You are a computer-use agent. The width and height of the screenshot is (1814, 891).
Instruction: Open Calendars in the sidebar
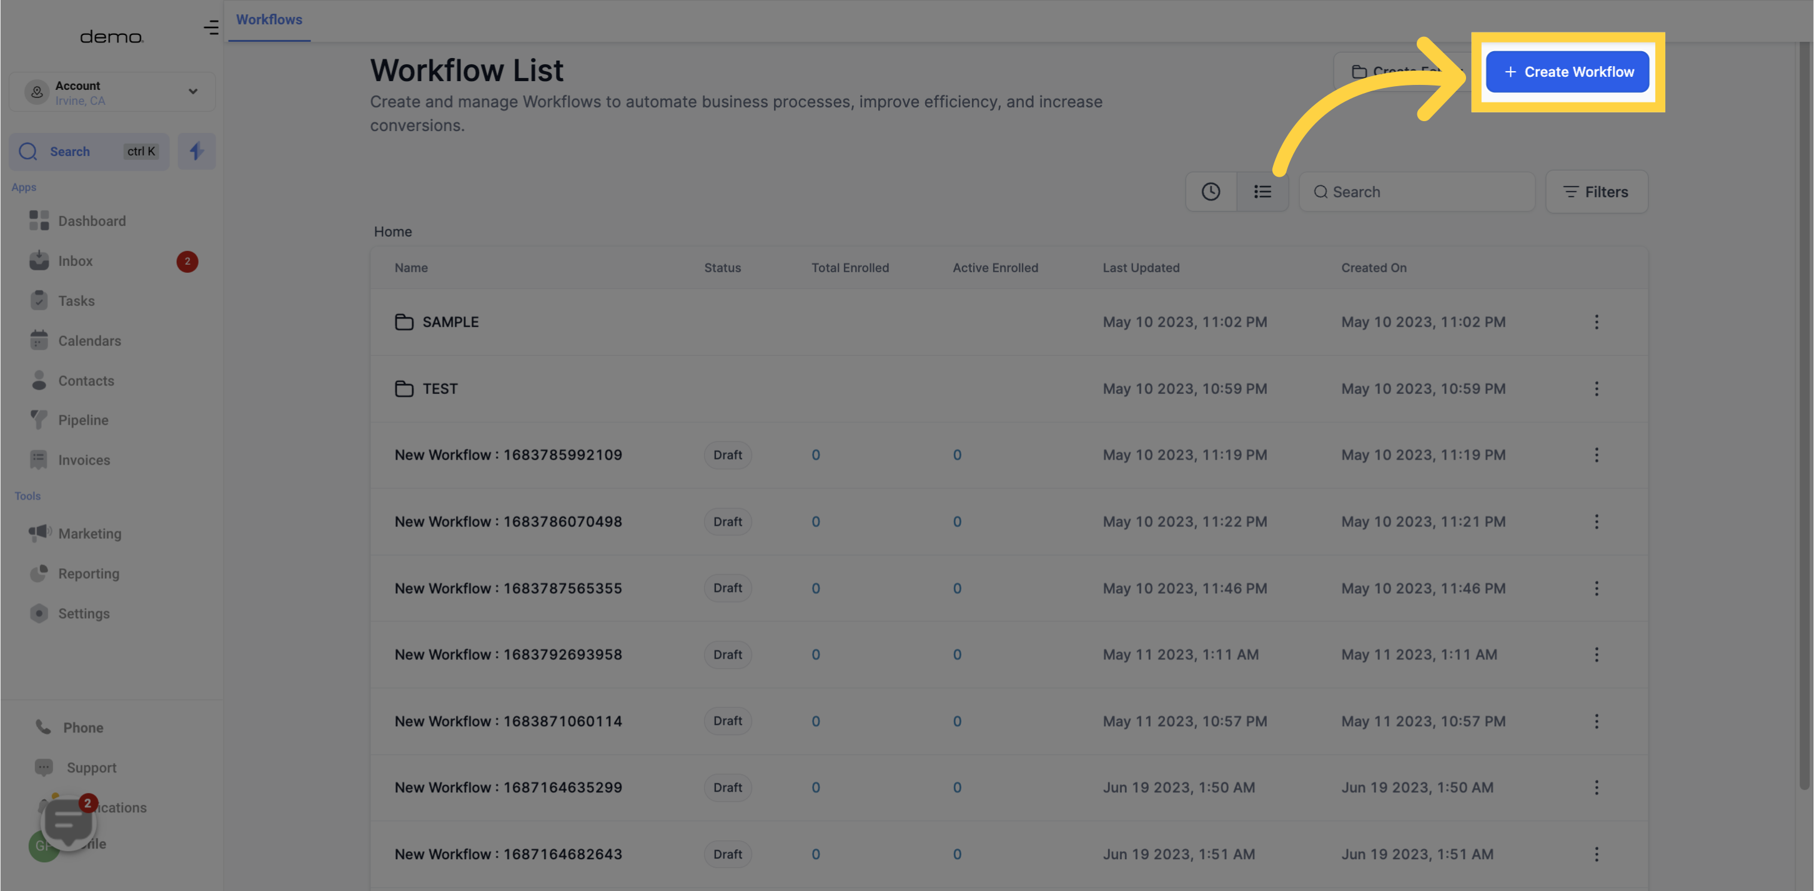89,341
